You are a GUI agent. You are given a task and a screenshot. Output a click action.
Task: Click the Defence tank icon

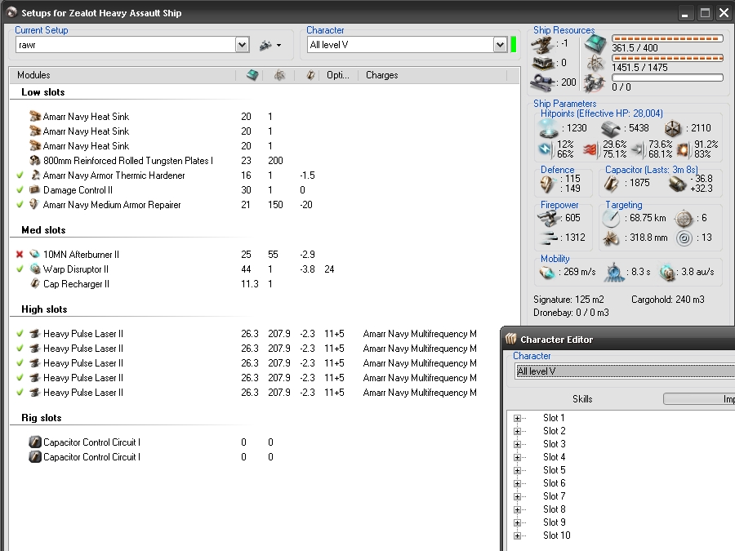[547, 184]
